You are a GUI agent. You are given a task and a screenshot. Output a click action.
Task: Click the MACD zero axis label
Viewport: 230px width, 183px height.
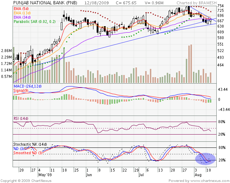219,99
